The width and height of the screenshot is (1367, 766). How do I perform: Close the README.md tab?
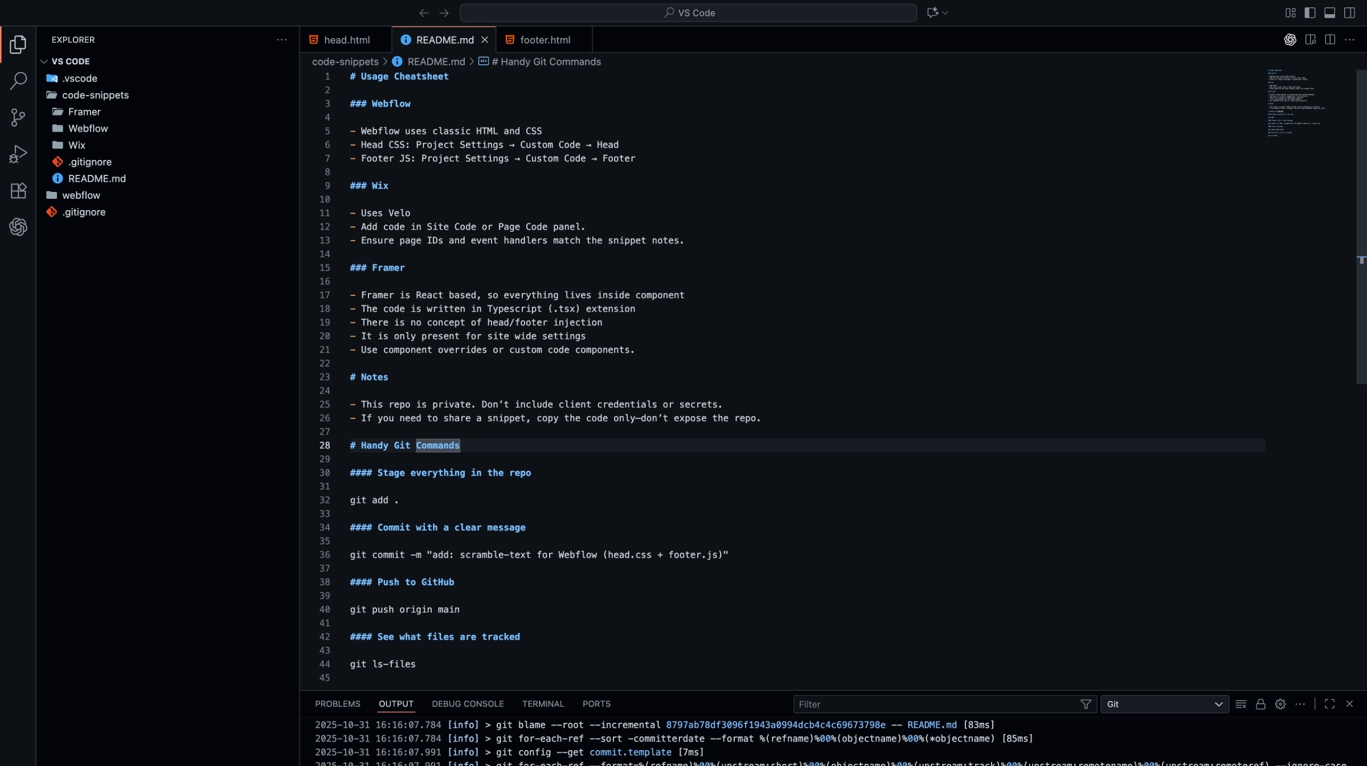pos(485,39)
